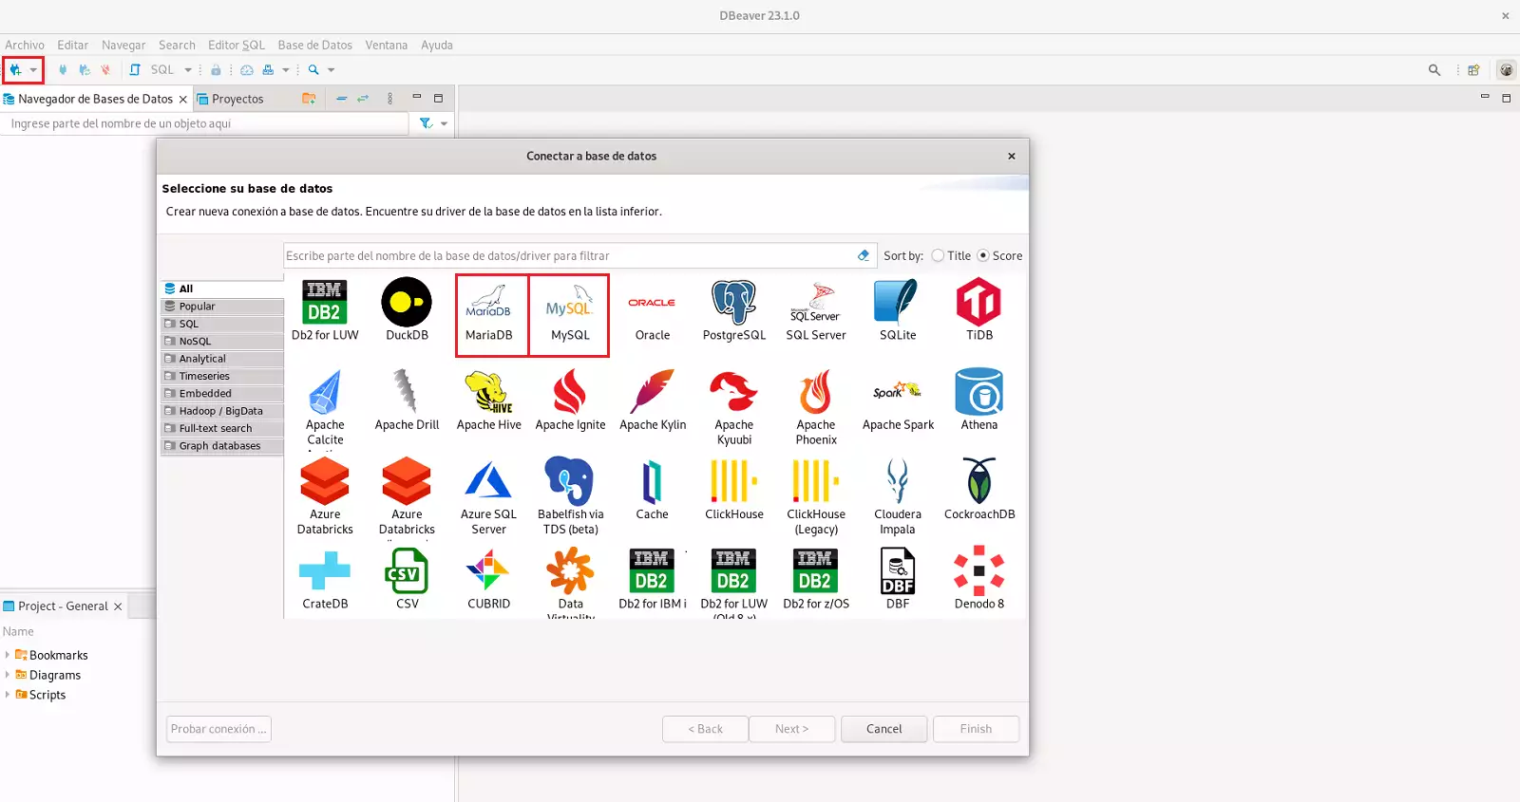
Task: Open the SQL editor dropdown arrow
Action: [x=188, y=70]
